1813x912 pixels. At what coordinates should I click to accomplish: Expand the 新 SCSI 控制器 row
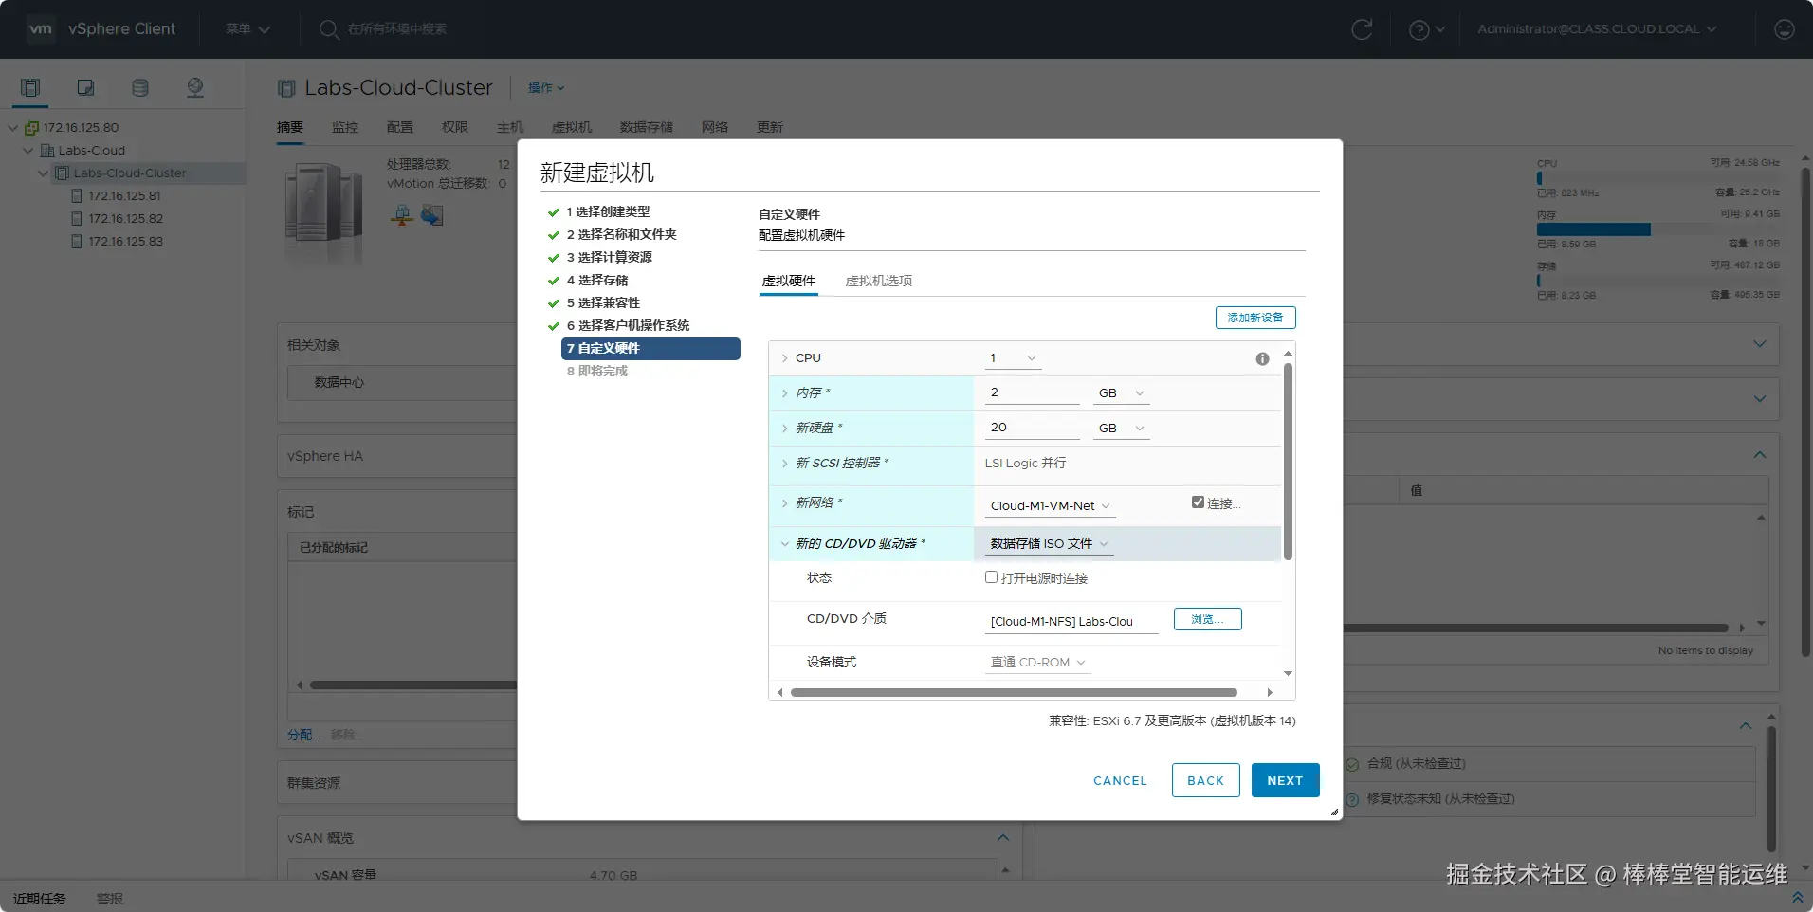(784, 464)
